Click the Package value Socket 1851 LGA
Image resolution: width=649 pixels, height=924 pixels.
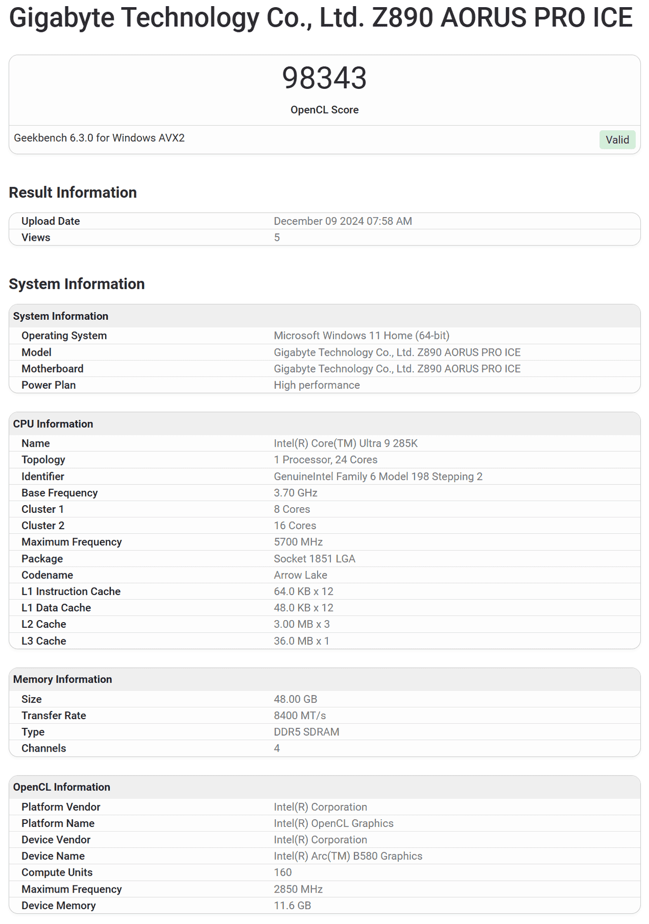click(x=314, y=559)
